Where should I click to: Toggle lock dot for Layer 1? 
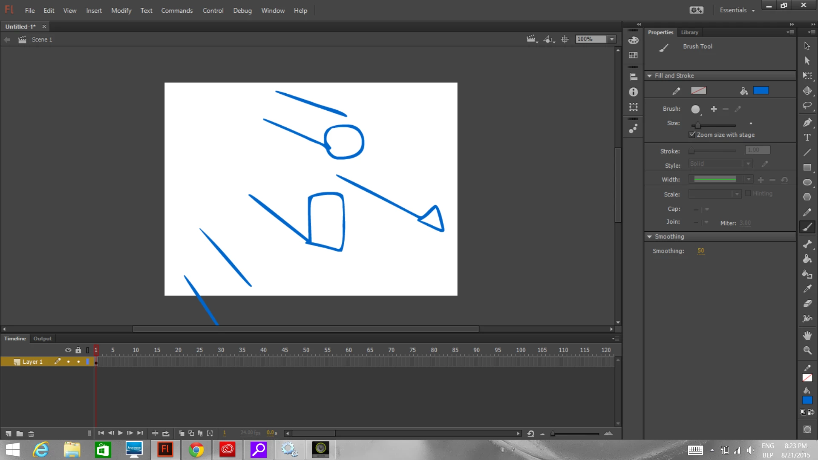(78, 362)
